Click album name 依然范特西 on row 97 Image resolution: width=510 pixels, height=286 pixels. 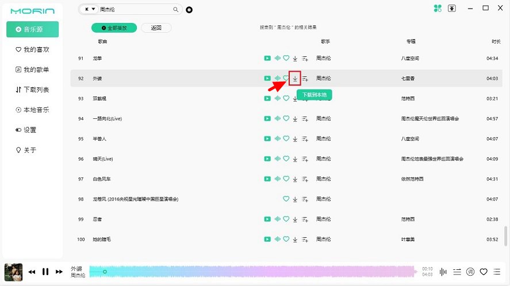412,179
